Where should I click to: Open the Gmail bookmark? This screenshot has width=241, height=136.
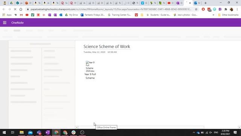pos(21,15)
